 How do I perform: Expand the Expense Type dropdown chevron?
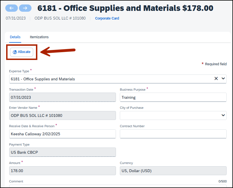pyautogui.click(x=223, y=79)
